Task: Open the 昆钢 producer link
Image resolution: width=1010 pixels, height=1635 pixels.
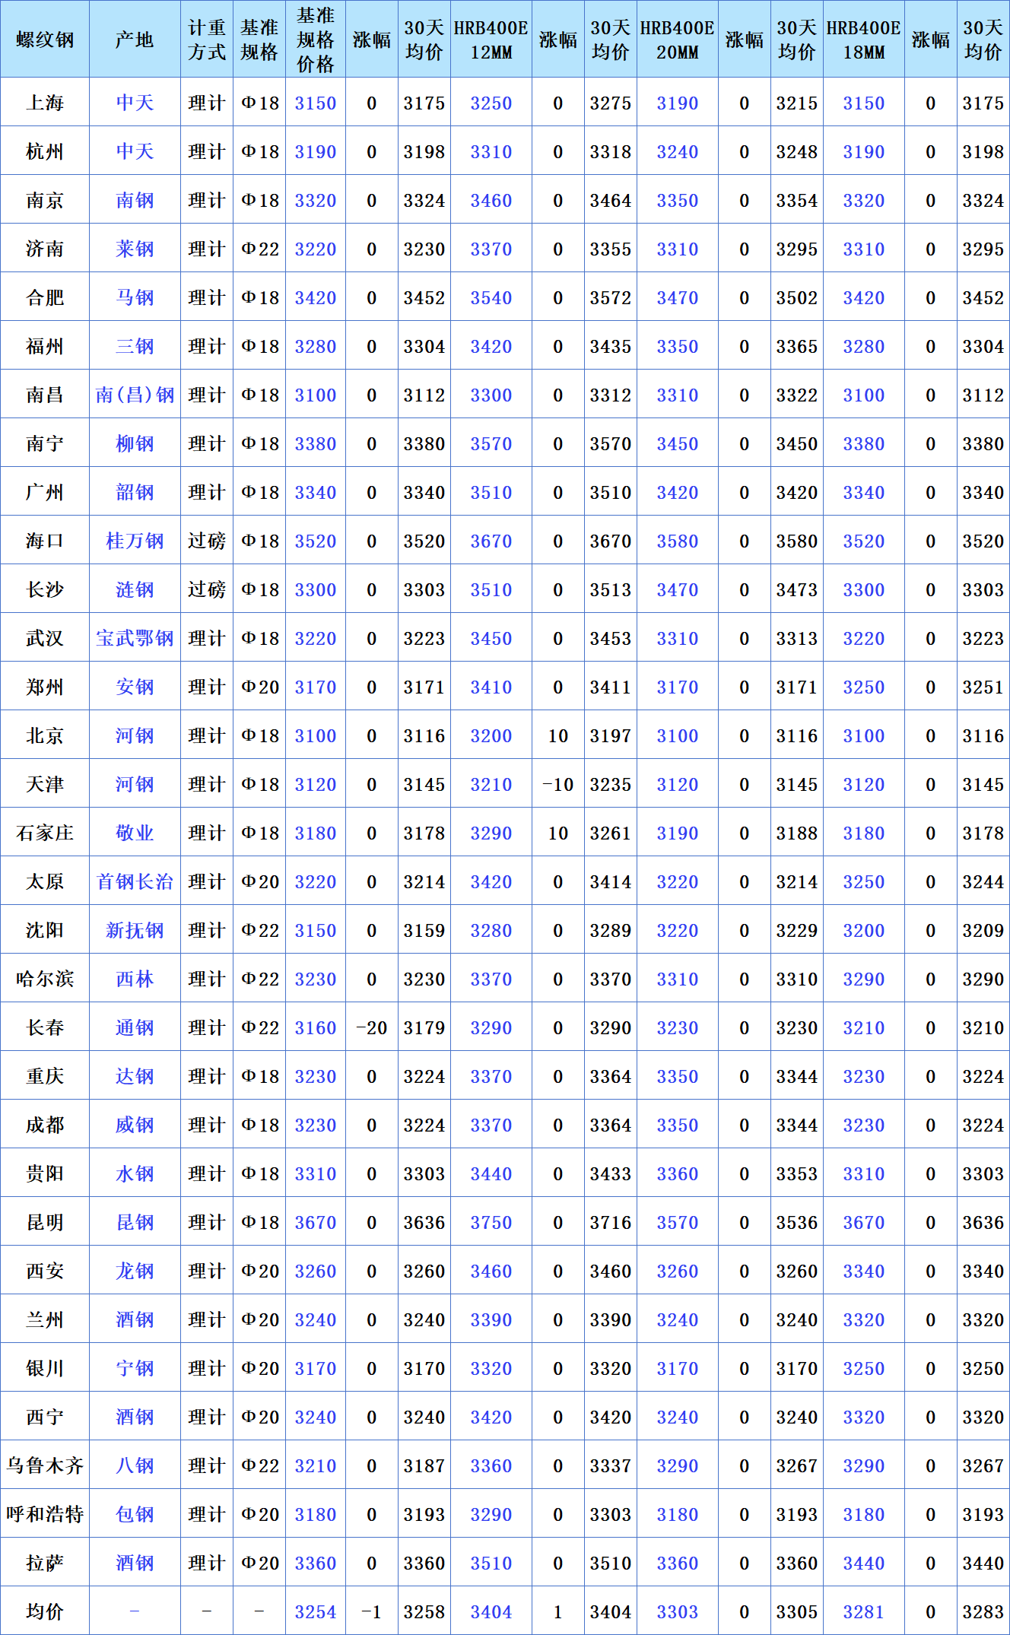Action: tap(135, 1222)
